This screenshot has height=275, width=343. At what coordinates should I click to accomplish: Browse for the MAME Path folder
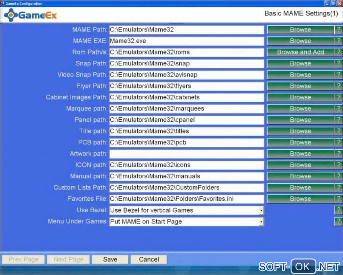pos(301,30)
